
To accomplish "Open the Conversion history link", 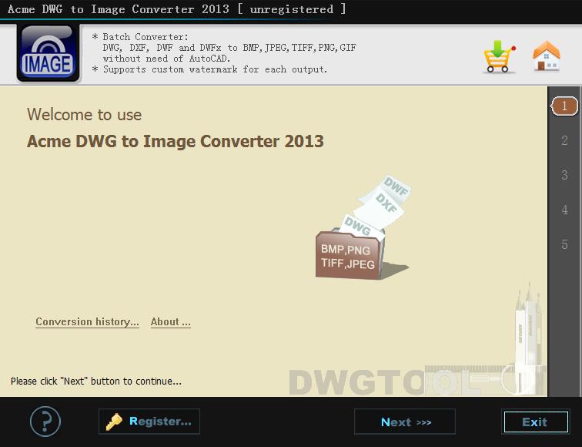I will 87,322.
